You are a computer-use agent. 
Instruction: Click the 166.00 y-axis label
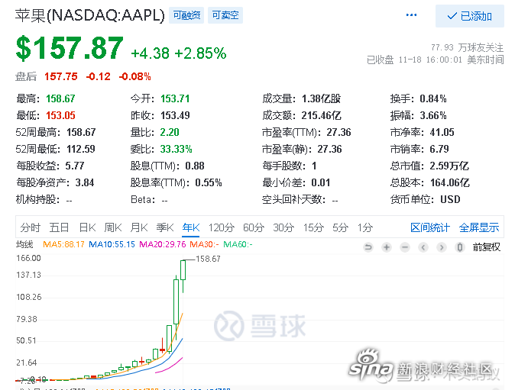[x=28, y=258]
